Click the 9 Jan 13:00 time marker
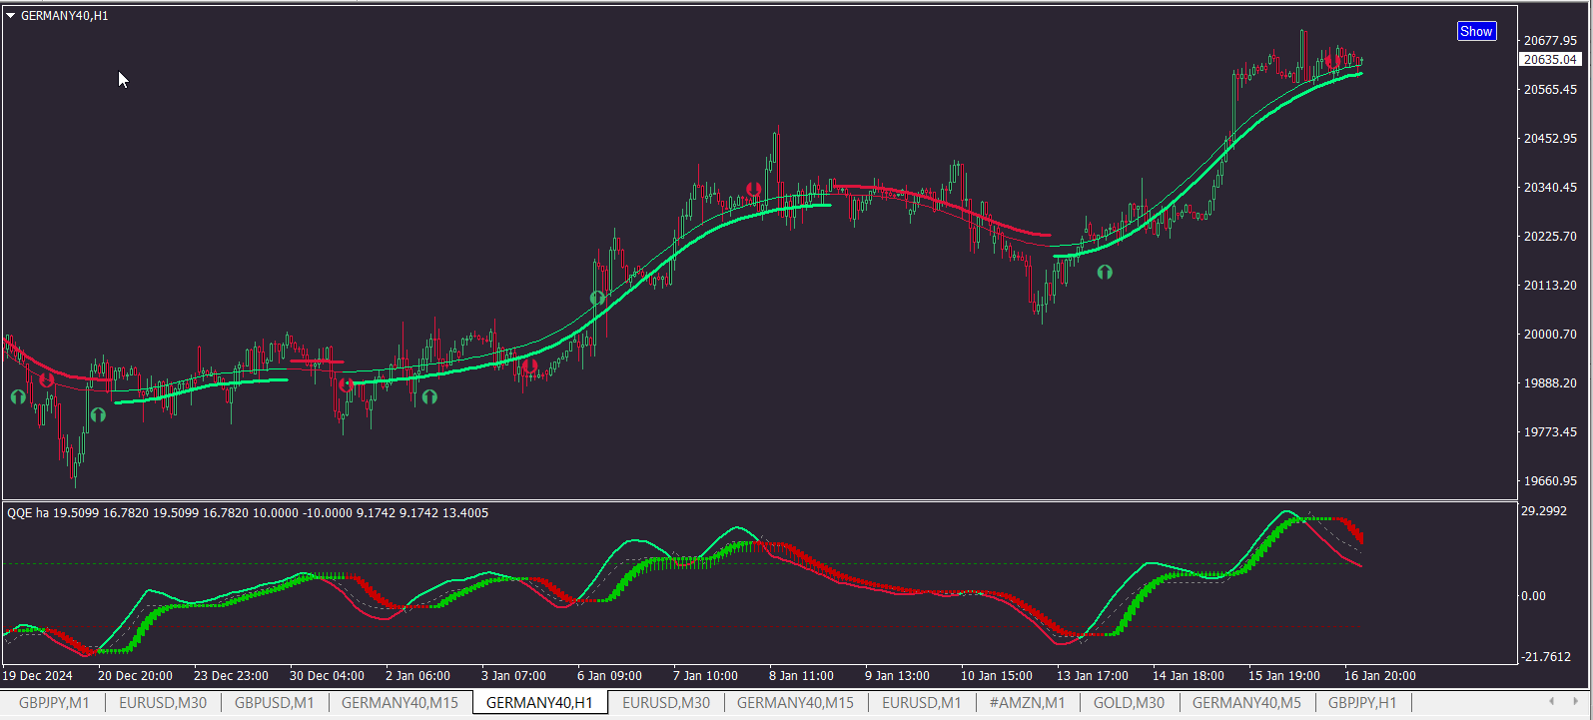Screen dimensions: 1593x720 [897, 676]
